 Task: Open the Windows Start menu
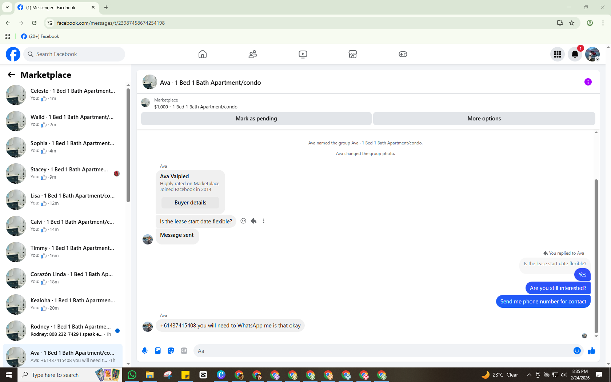pyautogui.click(x=9, y=375)
